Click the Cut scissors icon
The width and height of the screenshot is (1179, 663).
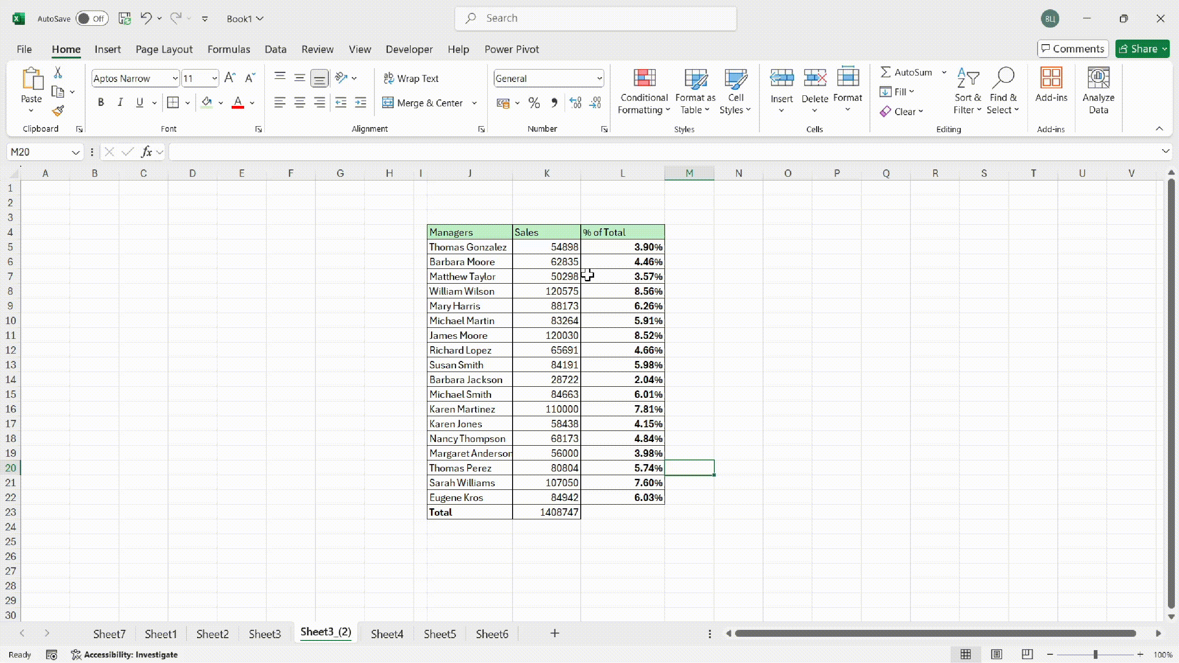58,73
